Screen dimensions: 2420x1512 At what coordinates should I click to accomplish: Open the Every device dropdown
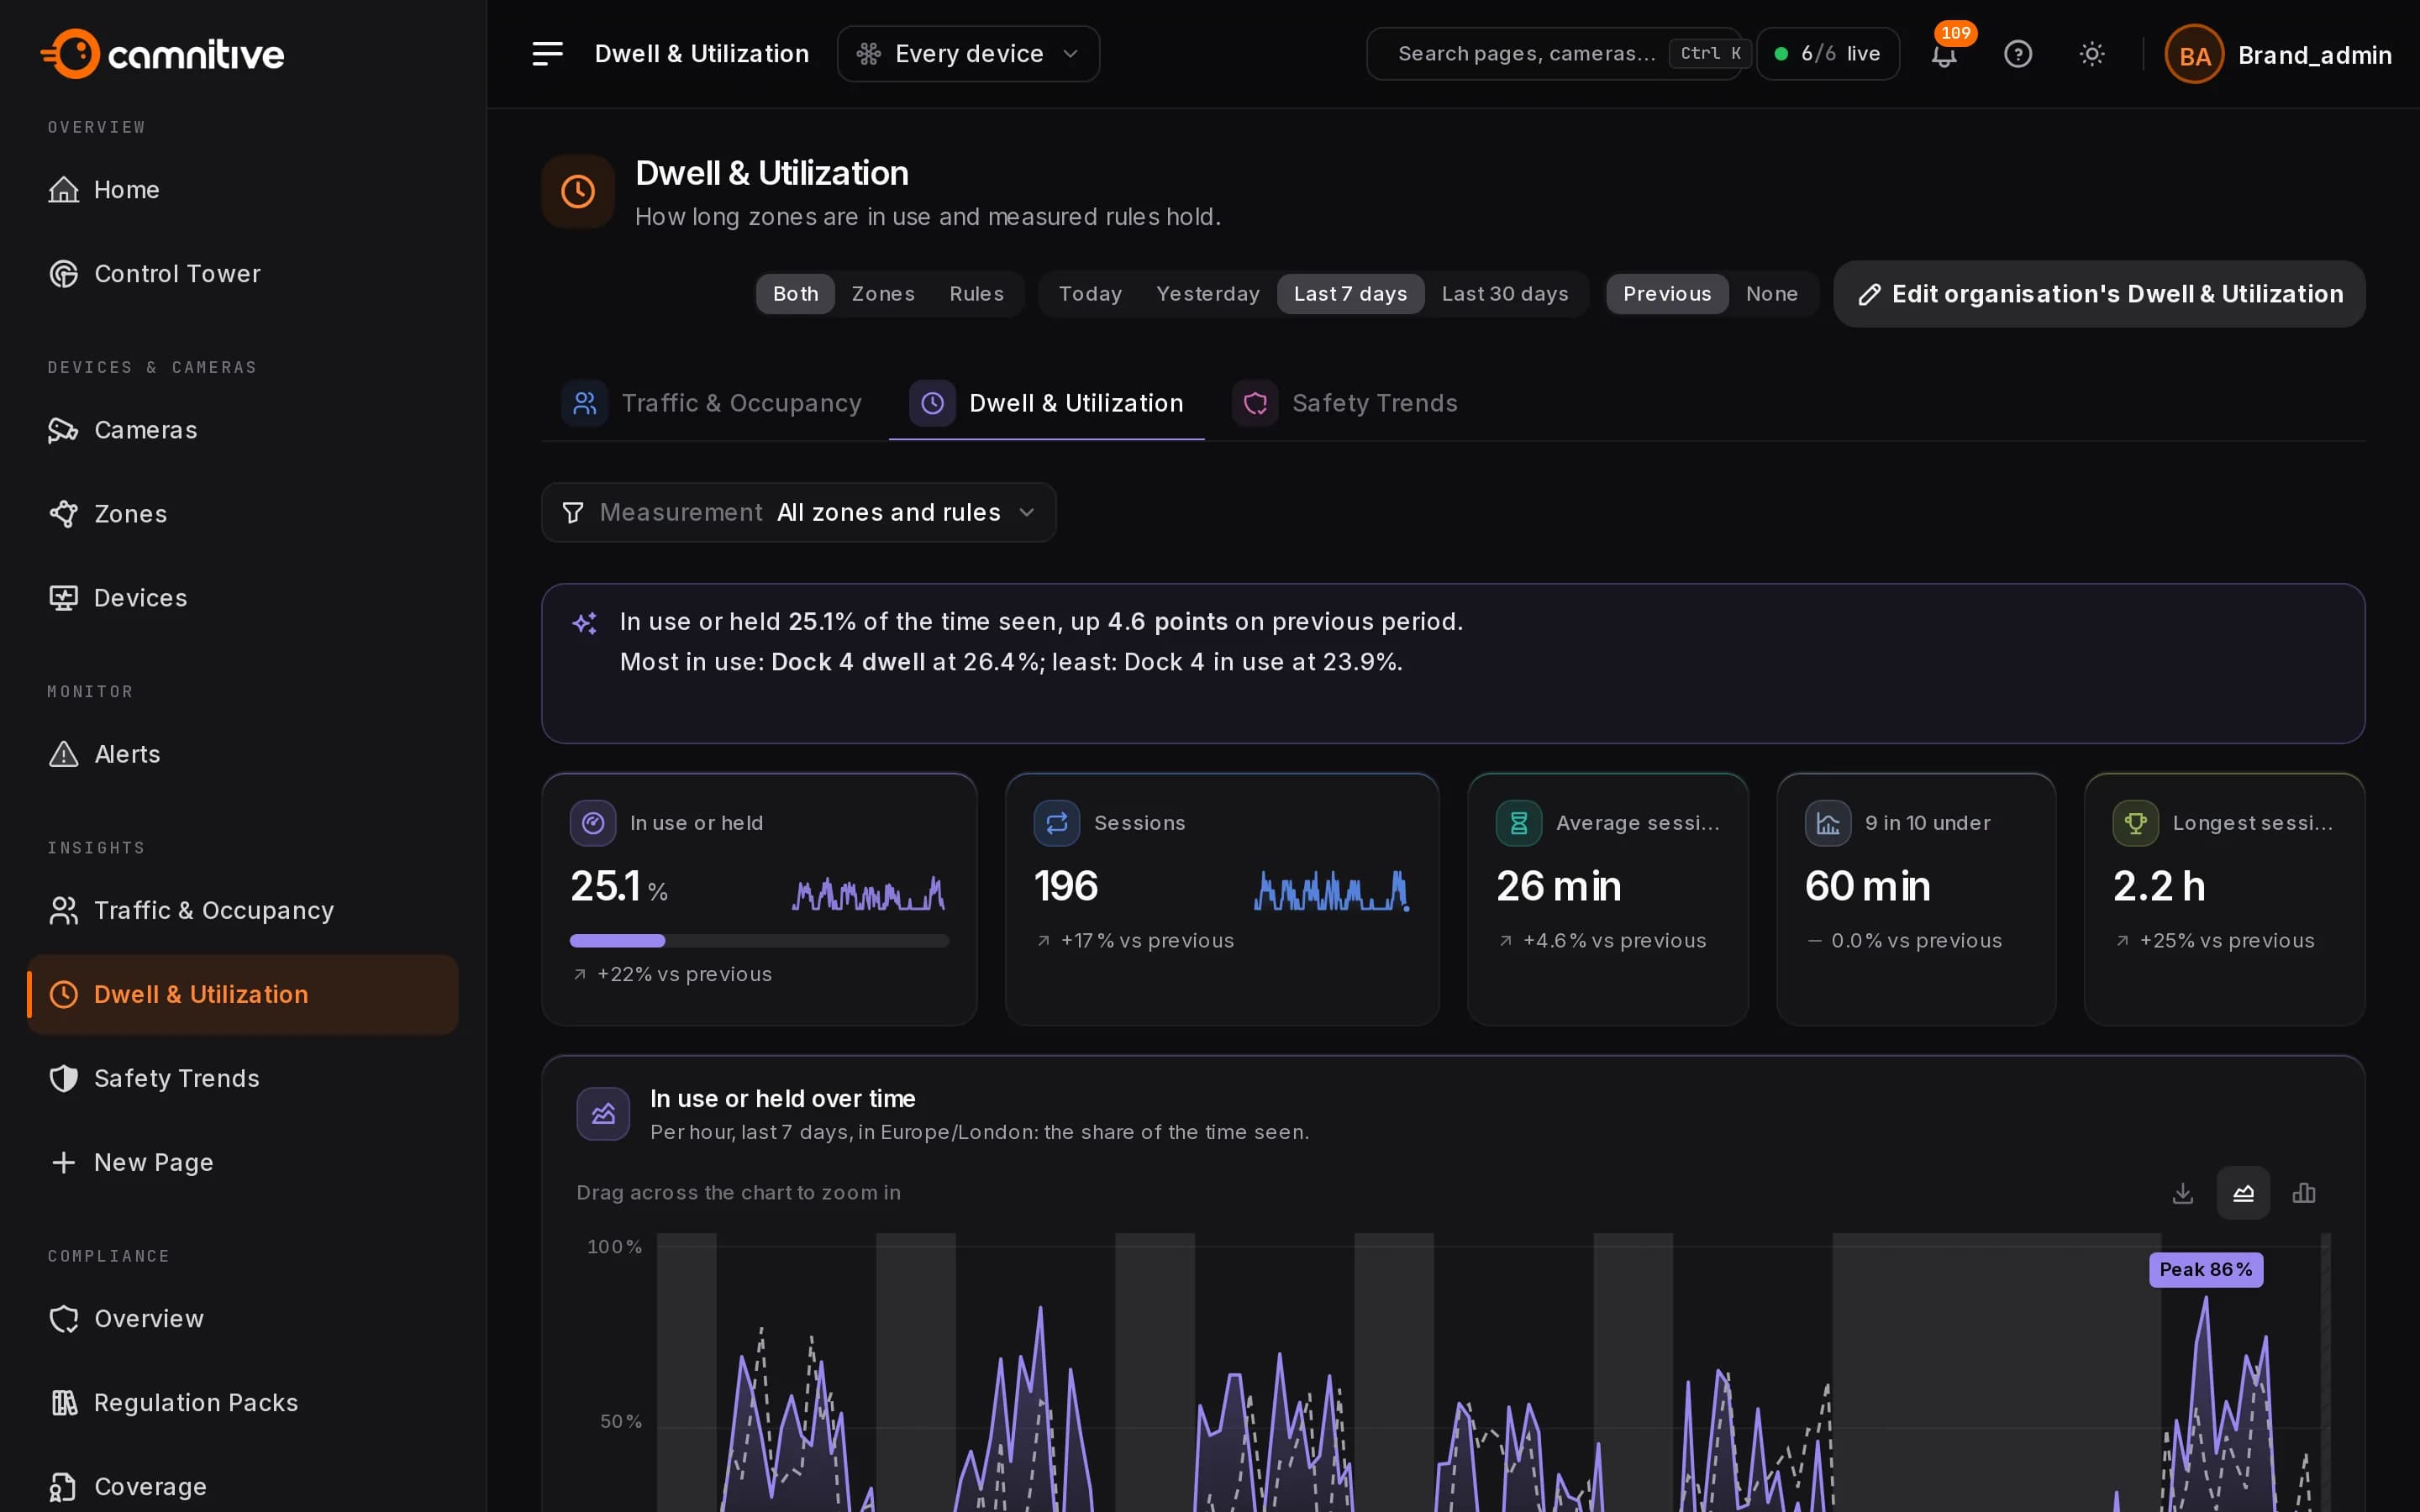pos(968,54)
